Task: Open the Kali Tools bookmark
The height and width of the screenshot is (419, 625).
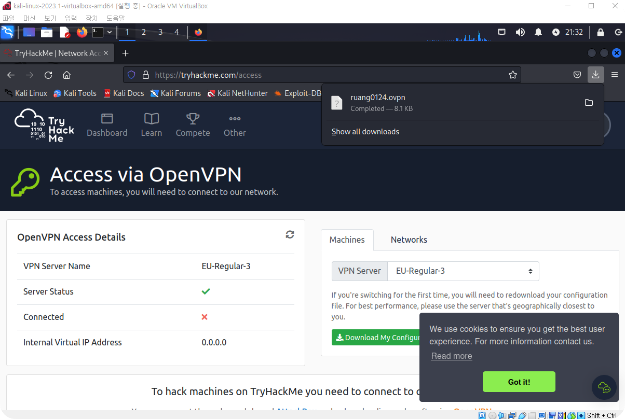Action: [x=75, y=93]
